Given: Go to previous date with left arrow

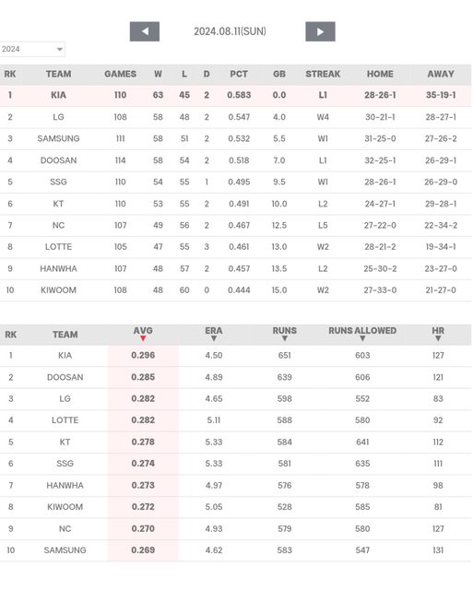Looking at the screenshot, I should click(x=145, y=31).
